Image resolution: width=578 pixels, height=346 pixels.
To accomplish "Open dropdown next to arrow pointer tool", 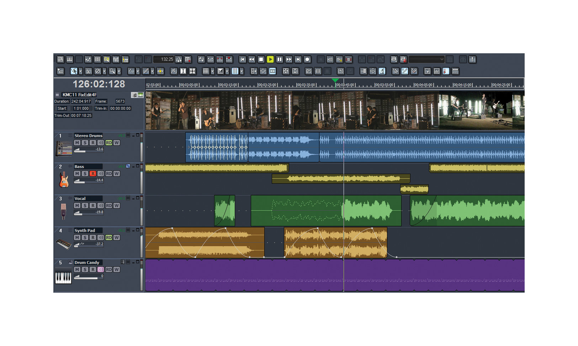I will pos(80,71).
